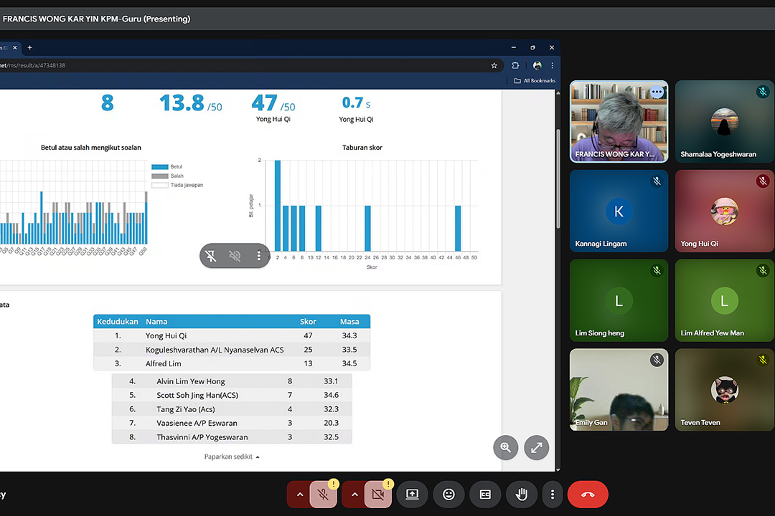Open options on Francis Wong's video tile

657,92
